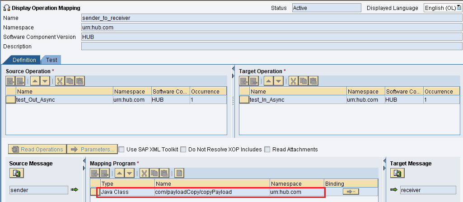Collapse the Target Message pane arrow

pos(384,161)
